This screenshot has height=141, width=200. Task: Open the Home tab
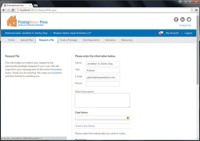pos(11,40)
